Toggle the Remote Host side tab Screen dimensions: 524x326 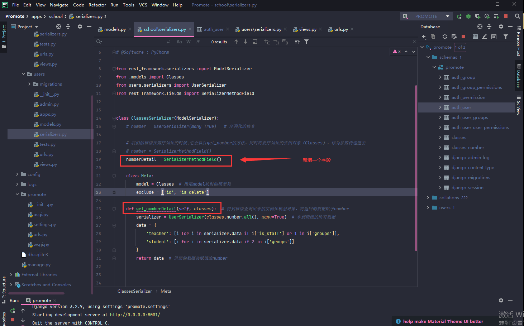519,41
